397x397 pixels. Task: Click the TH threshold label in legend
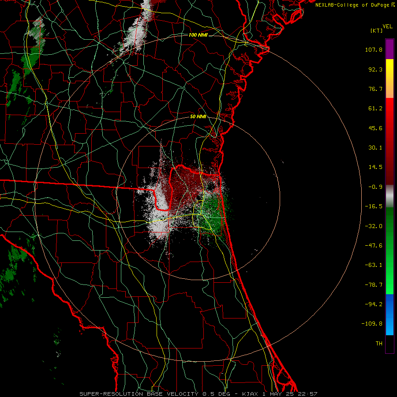(x=379, y=344)
